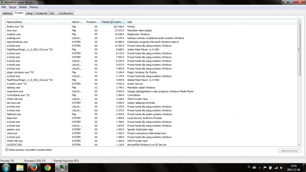The image size is (306, 172).
Task: Click the 'Local Security Authority Process' description
Action: pos(144,118)
